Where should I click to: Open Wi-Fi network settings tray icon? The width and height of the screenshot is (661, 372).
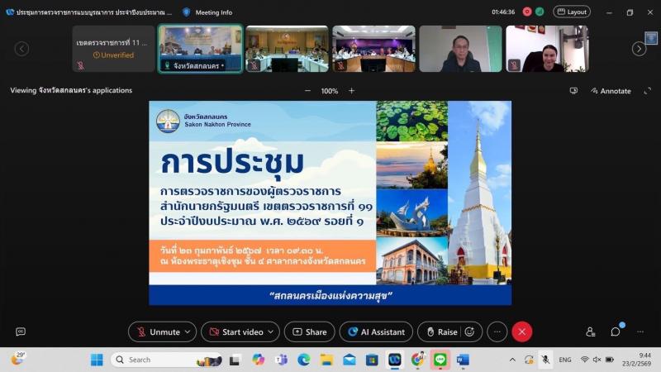[584, 360]
